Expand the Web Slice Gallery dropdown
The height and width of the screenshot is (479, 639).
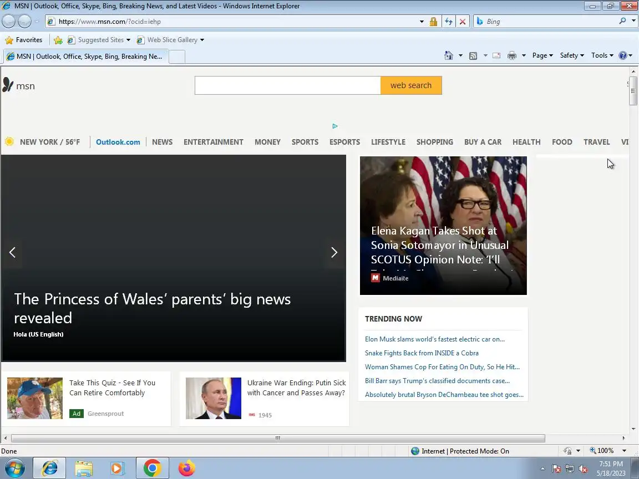click(x=202, y=40)
